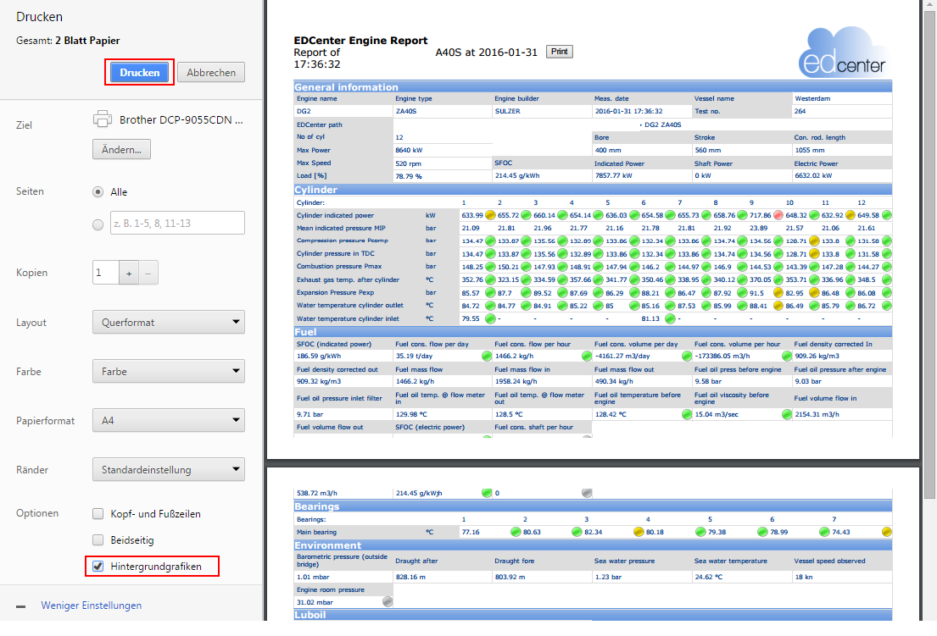Open the Layout Querformat dropdown
This screenshot has width=937, height=636.
tap(168, 323)
